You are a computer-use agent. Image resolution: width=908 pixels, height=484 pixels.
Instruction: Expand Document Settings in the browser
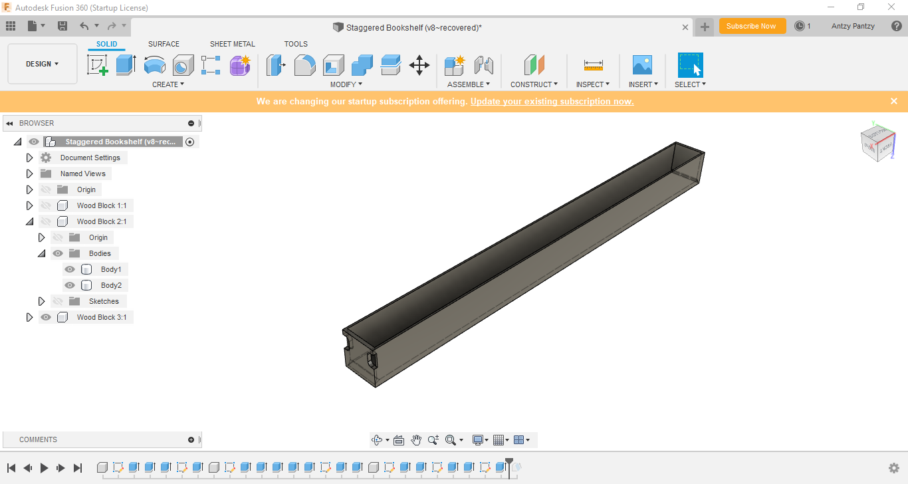(x=29, y=158)
